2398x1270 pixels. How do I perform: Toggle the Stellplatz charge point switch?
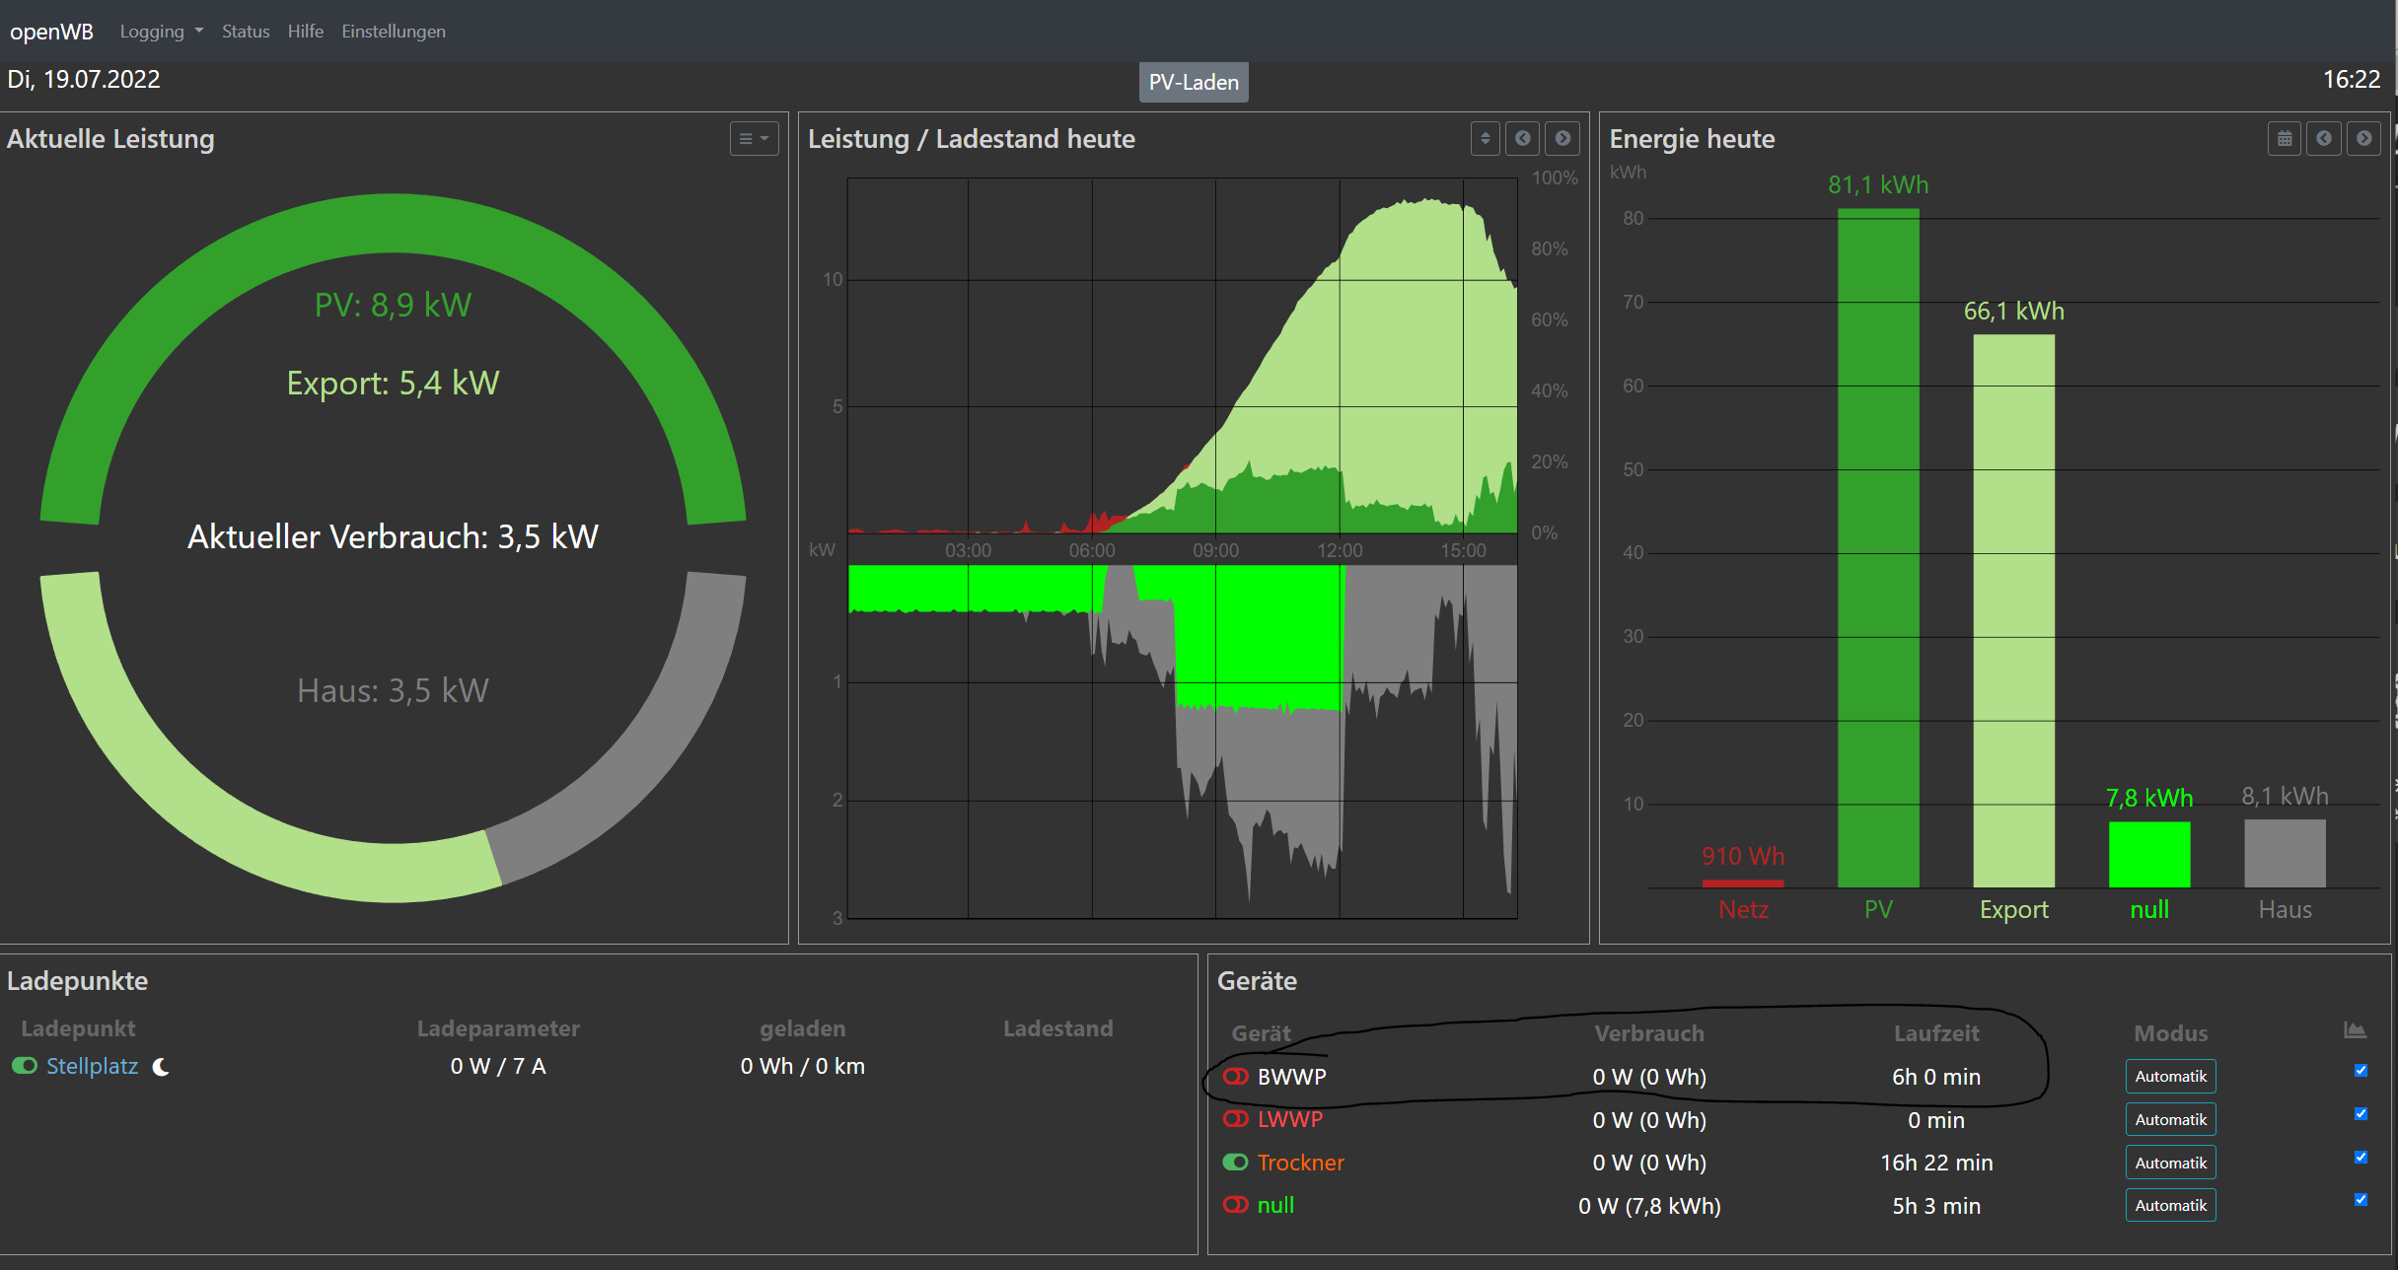(25, 1066)
